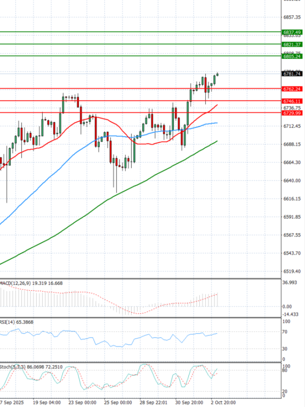305x407 pixels.
Task: Click the 6857.35 value on price axis
Action: tap(291, 17)
